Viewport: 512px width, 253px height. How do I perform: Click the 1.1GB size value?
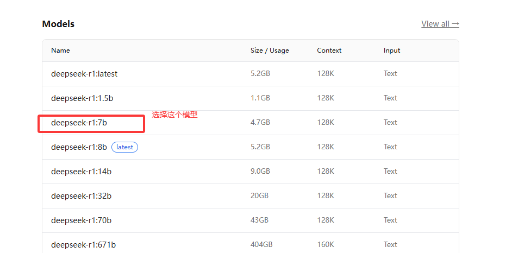point(260,98)
